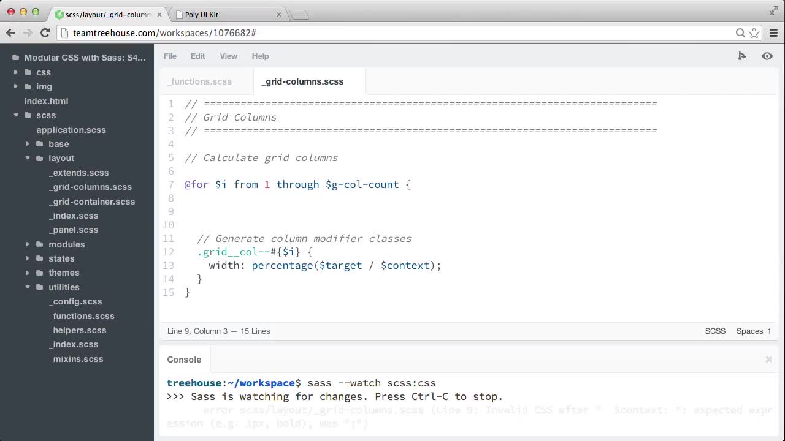This screenshot has height=441, width=785.
Task: Click the browser URL address field
Action: [x=399, y=32]
